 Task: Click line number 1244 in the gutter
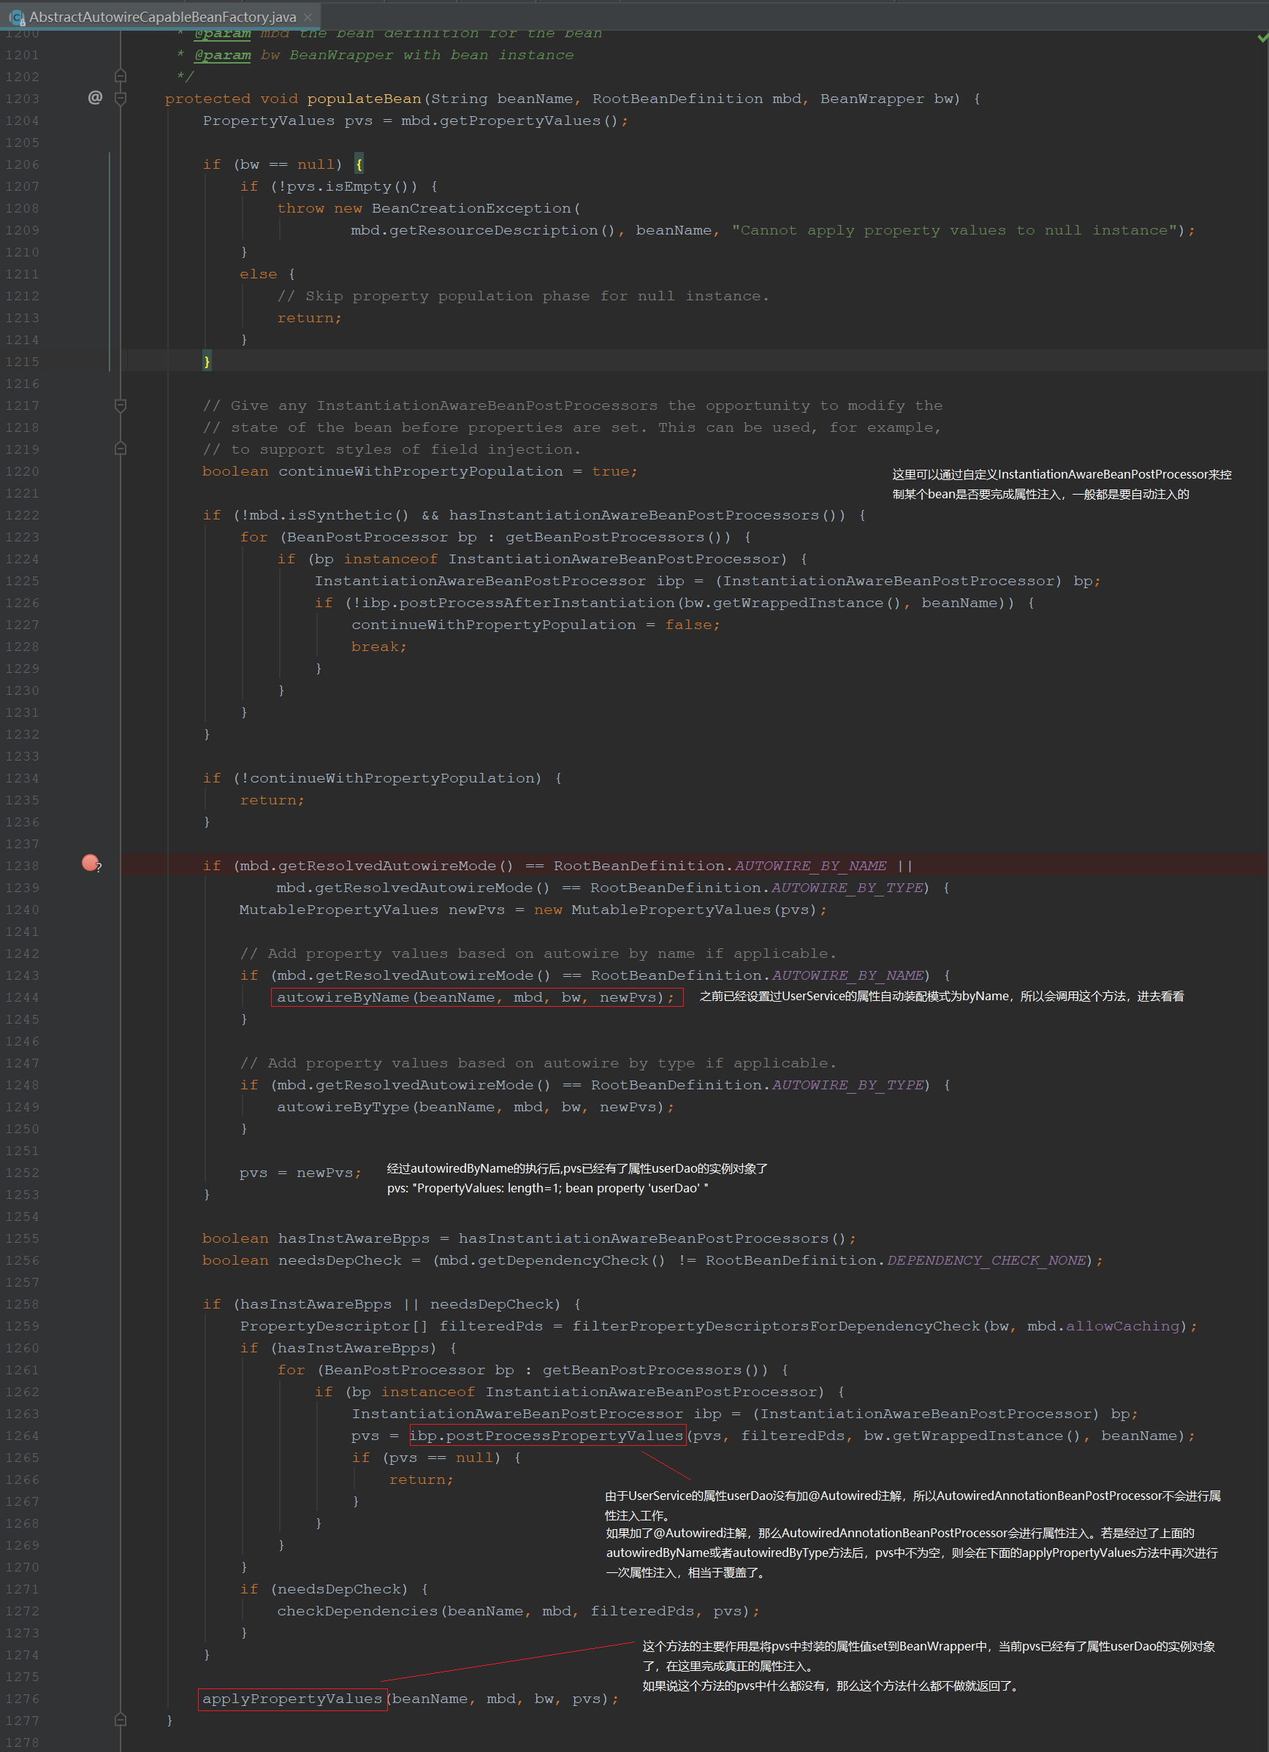[x=22, y=997]
